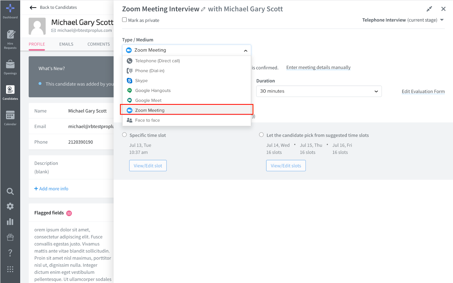
Task: Open the Dashboard from the sidebar
Action: point(10,11)
